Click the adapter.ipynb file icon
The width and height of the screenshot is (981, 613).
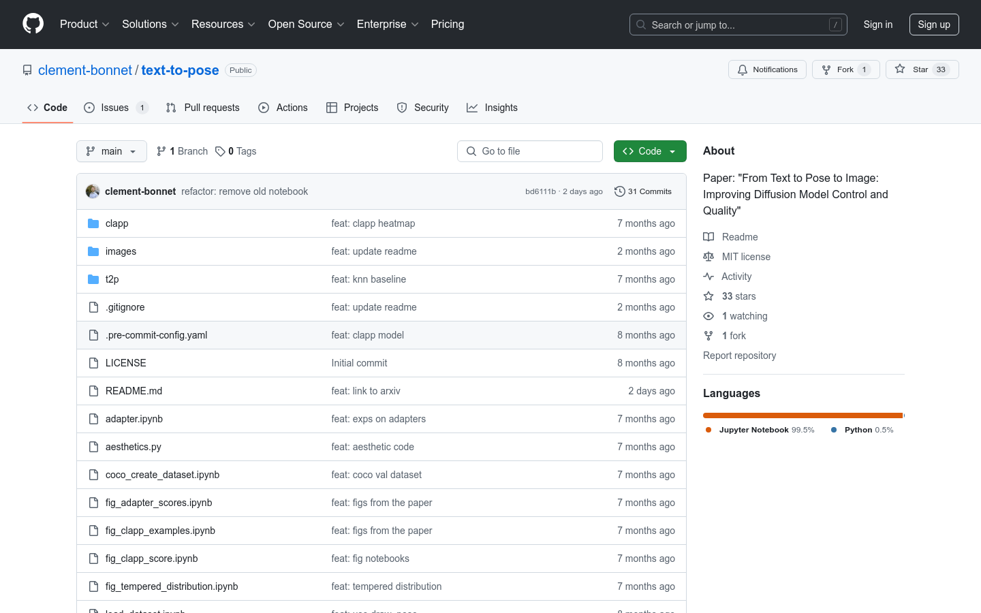pyautogui.click(x=93, y=419)
